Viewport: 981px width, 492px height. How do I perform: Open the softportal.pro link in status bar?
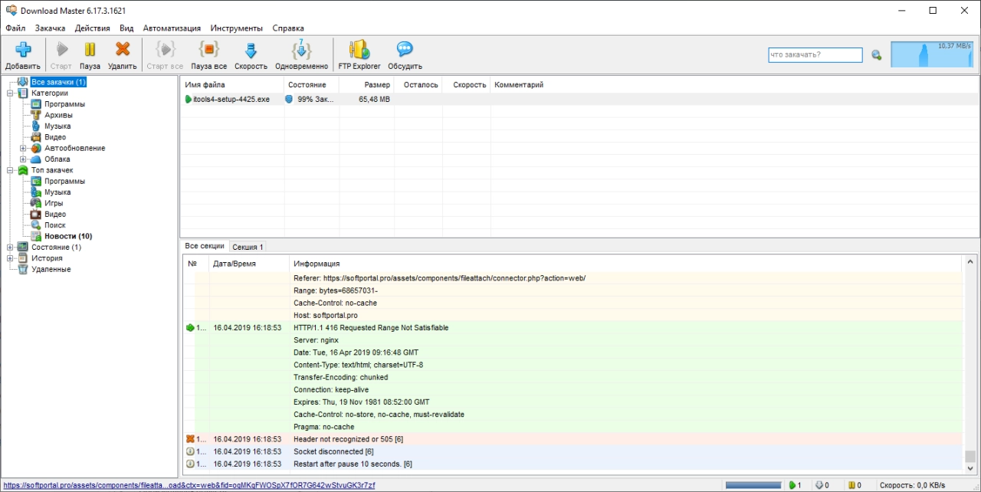pos(189,485)
